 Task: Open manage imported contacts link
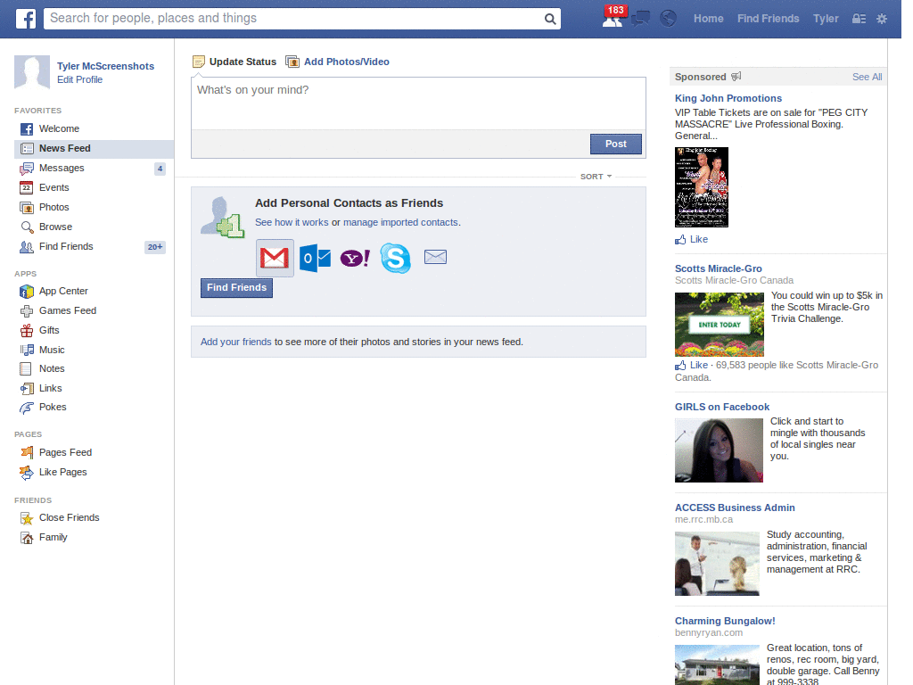point(400,222)
